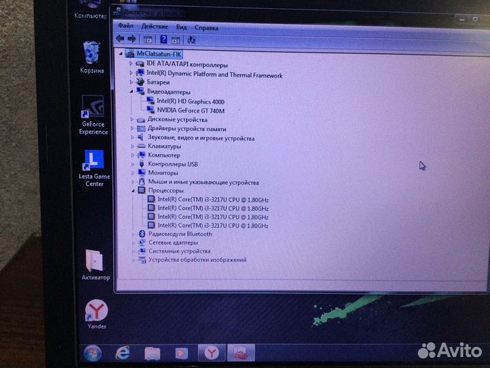Click the Сетевые адаптеры network icon

tap(142, 243)
